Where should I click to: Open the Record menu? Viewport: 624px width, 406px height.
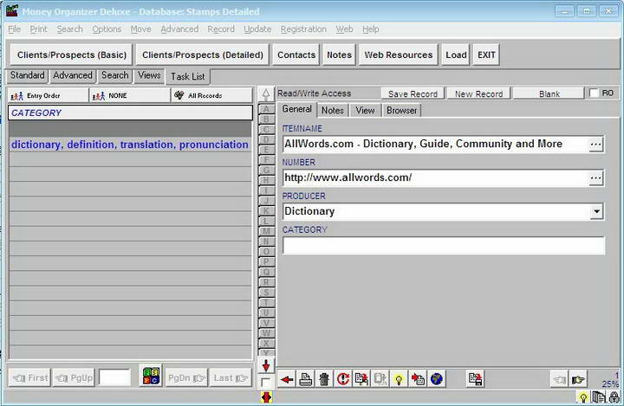click(221, 29)
